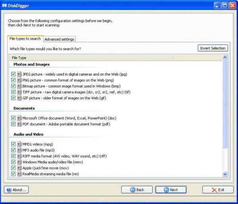
Task: Uncheck the PNG picture checkbox
Action: point(13,80)
